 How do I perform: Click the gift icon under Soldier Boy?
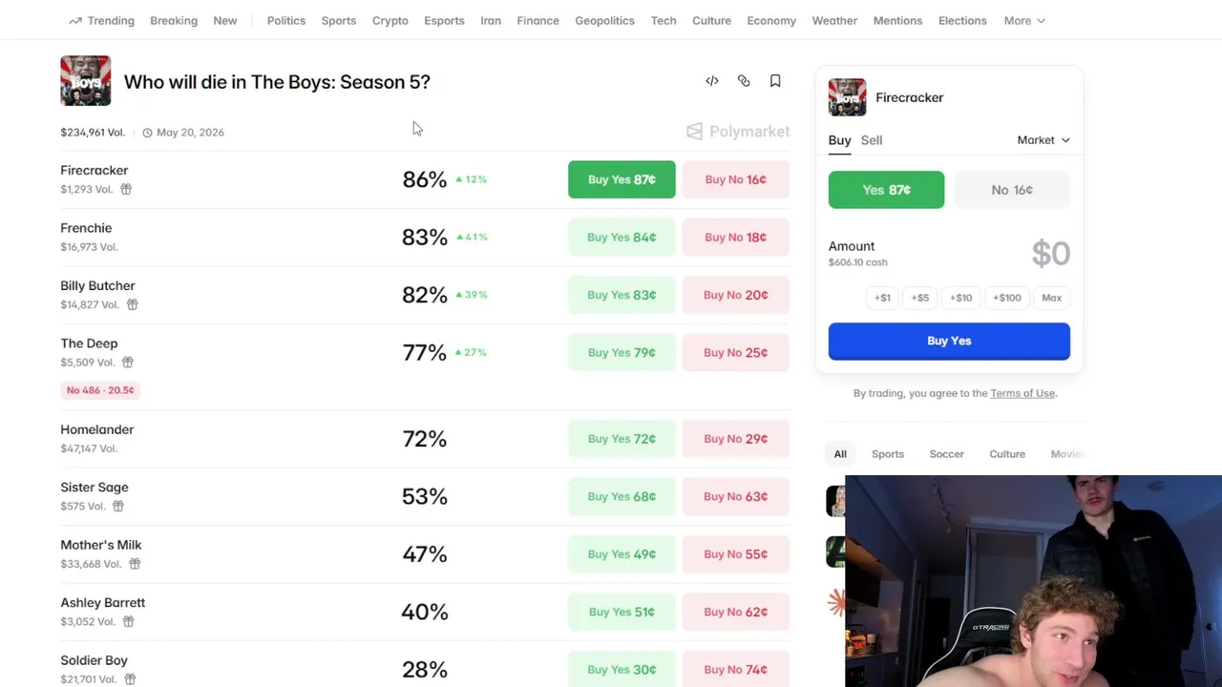[x=130, y=679]
